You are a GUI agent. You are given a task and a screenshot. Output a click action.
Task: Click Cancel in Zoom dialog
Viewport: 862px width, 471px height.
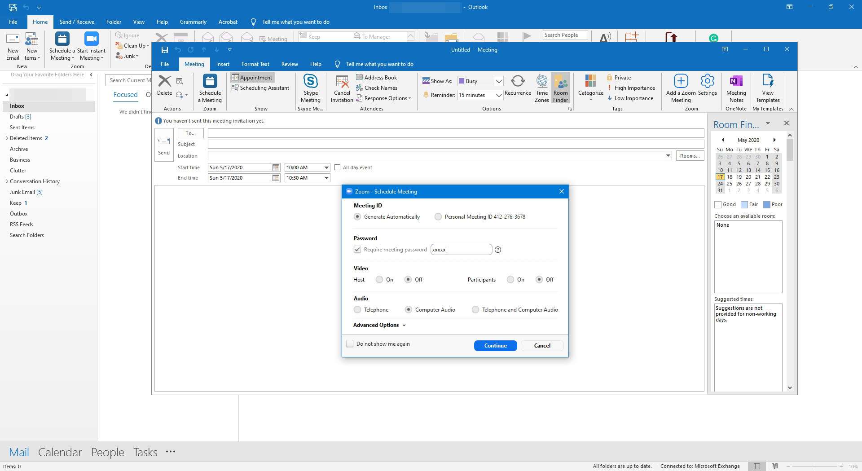click(x=542, y=345)
